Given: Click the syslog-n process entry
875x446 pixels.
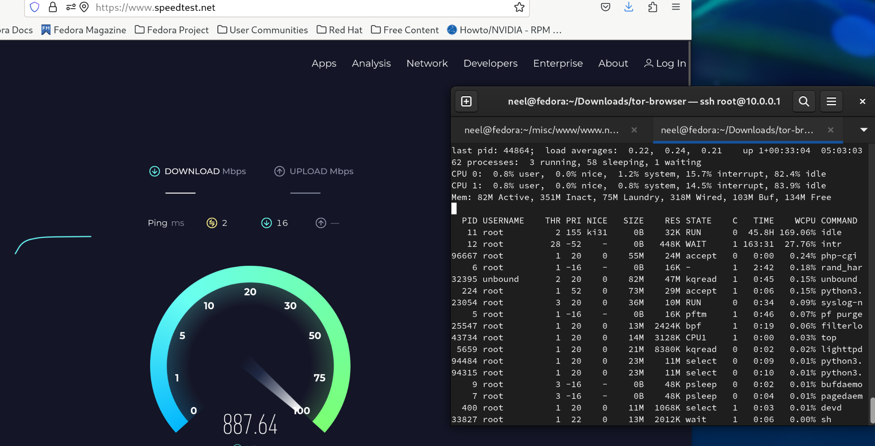Looking at the screenshot, I should coord(842,303).
